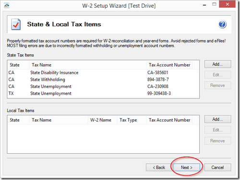Go Back to the previous step
Screen dimensions: 240x180
[159, 168]
